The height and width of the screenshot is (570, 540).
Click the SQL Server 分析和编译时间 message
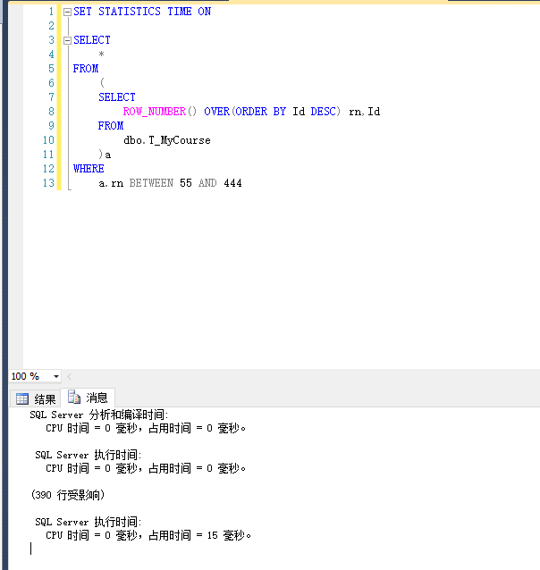(98, 415)
